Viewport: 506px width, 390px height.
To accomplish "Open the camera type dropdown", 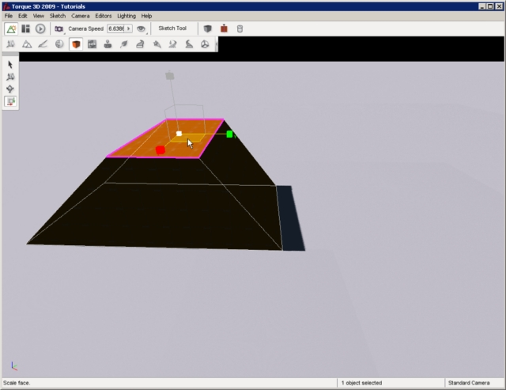I will pos(59,28).
